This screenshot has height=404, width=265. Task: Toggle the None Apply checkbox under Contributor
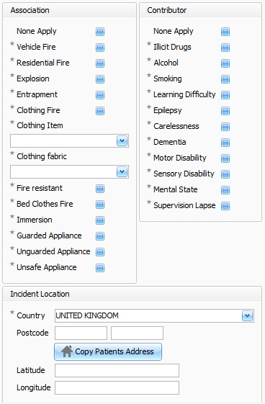(225, 32)
